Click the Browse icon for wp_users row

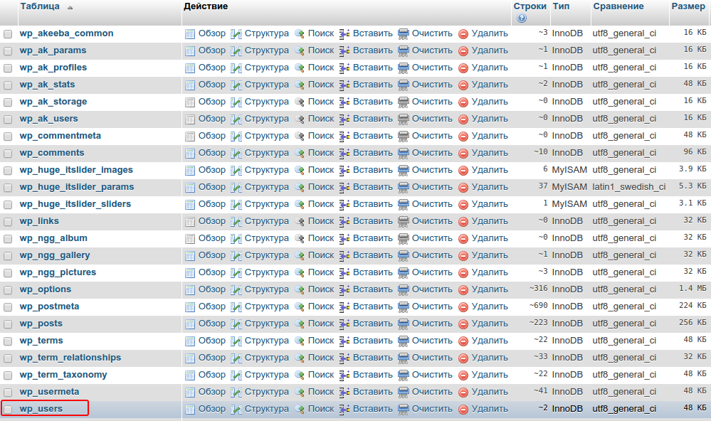click(x=190, y=409)
